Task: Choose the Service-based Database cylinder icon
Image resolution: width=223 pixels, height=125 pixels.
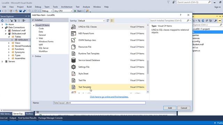Action: pyautogui.click(x=74, y=60)
